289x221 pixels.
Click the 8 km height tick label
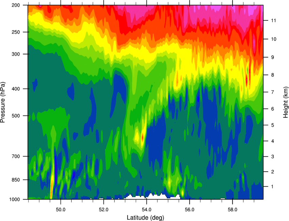click(272, 75)
